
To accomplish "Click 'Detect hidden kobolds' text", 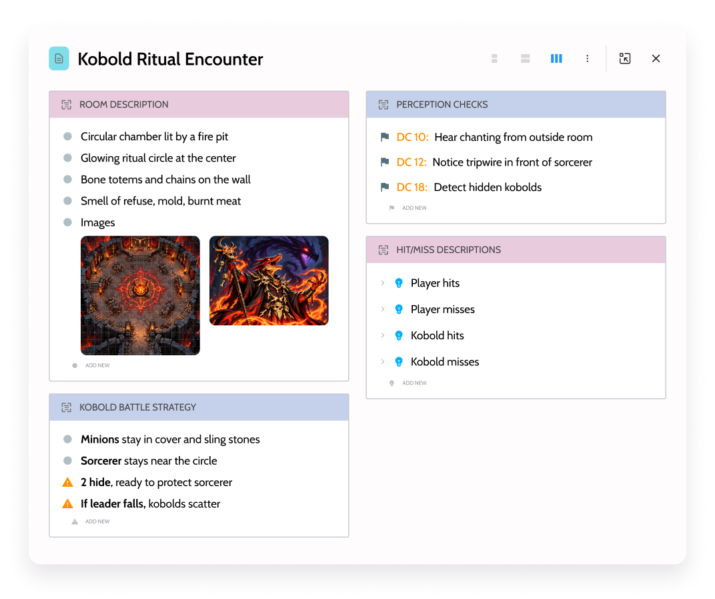I will click(488, 187).
